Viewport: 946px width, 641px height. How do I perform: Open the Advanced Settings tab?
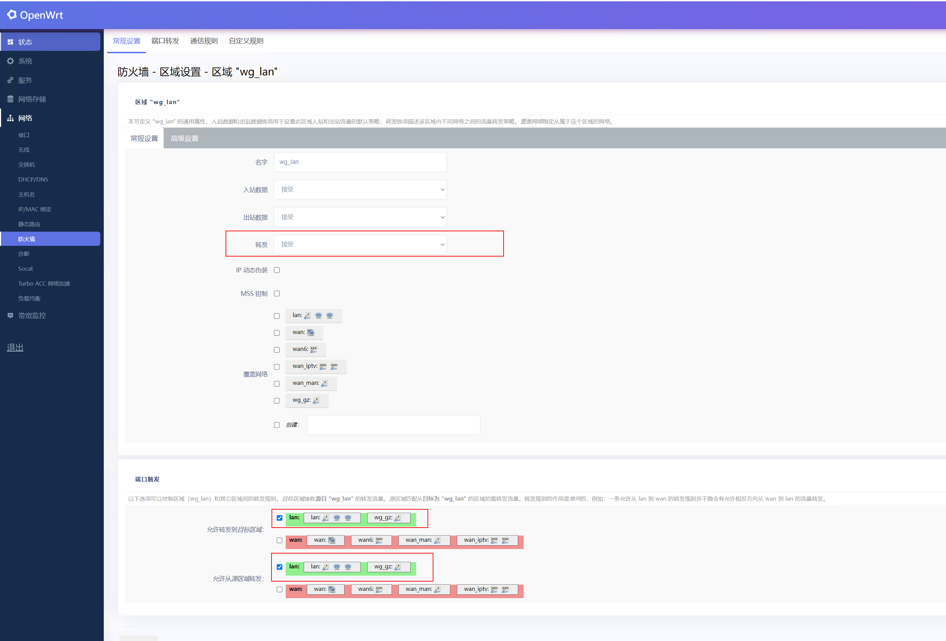pos(184,138)
